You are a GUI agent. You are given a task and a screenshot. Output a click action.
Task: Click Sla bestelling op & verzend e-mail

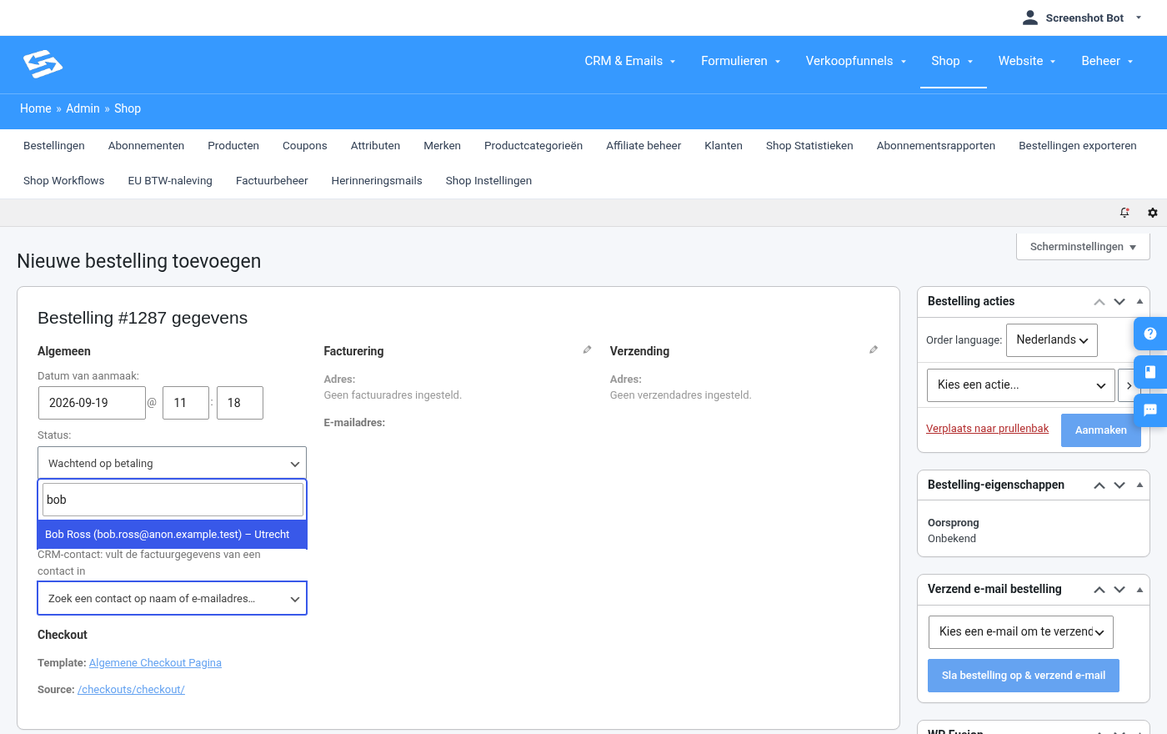point(1024,676)
